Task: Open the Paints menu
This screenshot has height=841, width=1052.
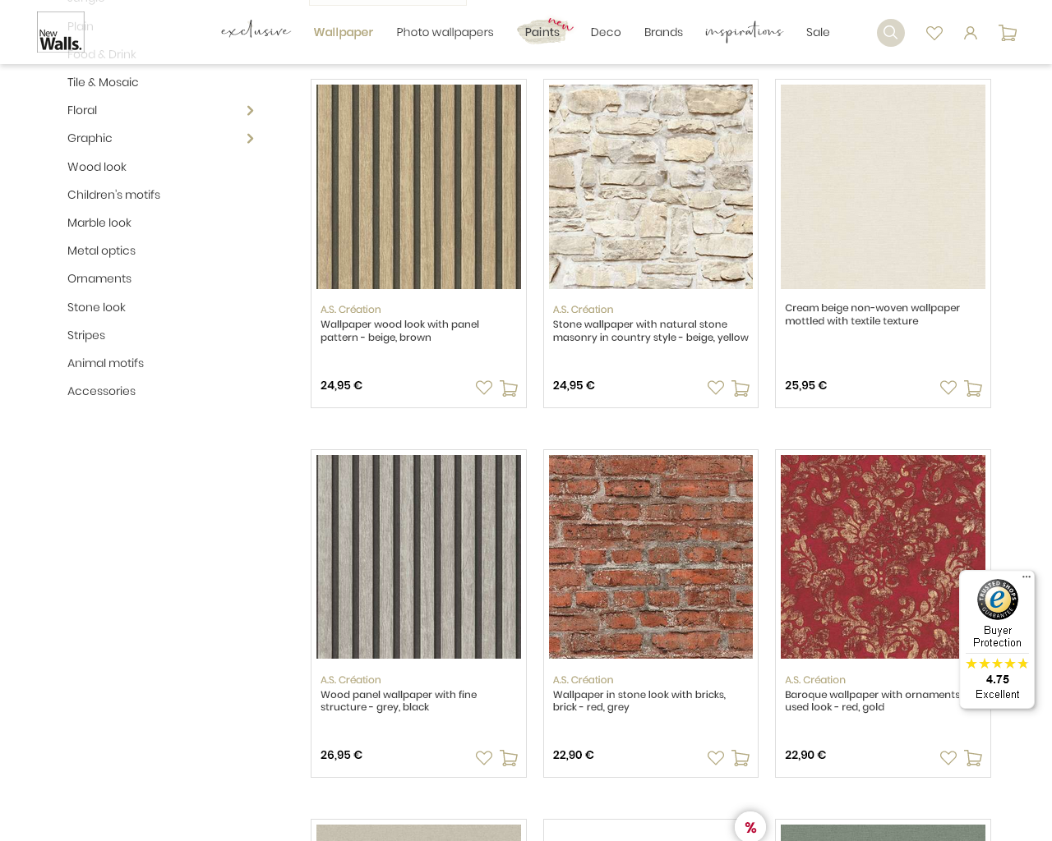Action: [x=542, y=32]
